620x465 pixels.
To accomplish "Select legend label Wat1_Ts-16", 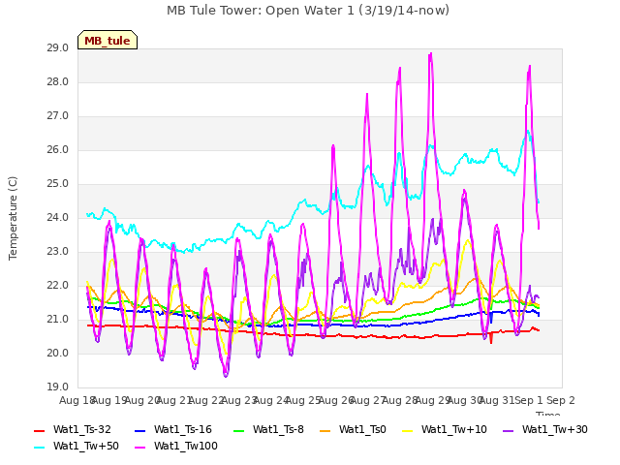I will [183, 430].
